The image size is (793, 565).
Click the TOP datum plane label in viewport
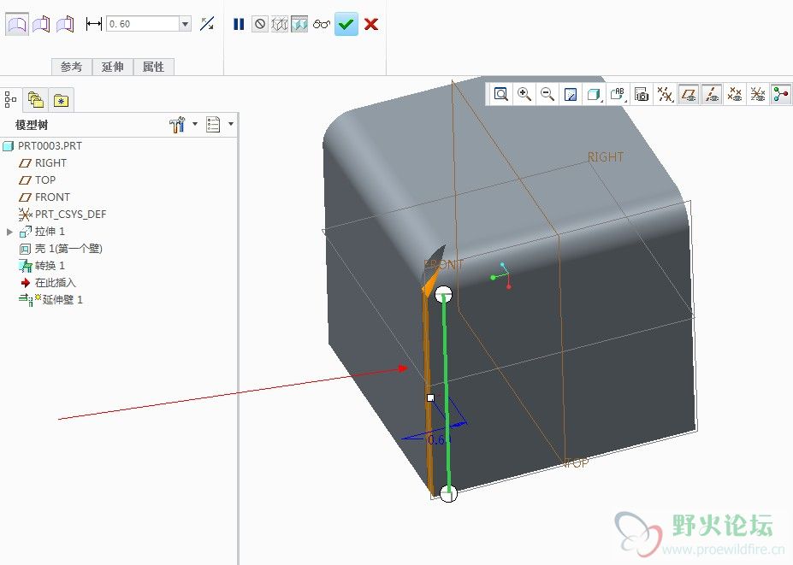[x=577, y=462]
